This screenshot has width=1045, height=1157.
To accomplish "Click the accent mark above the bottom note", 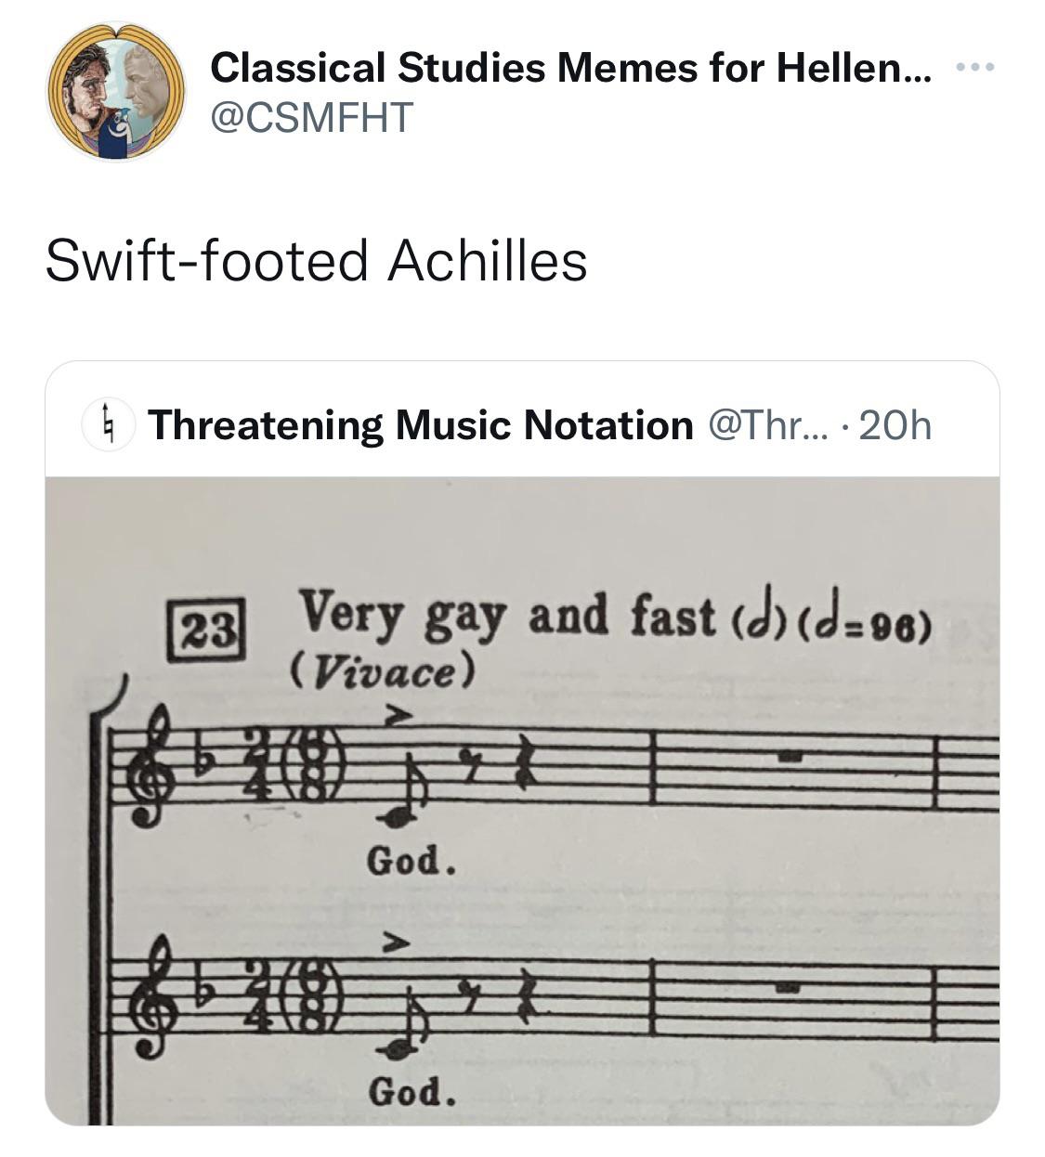I will click(397, 943).
